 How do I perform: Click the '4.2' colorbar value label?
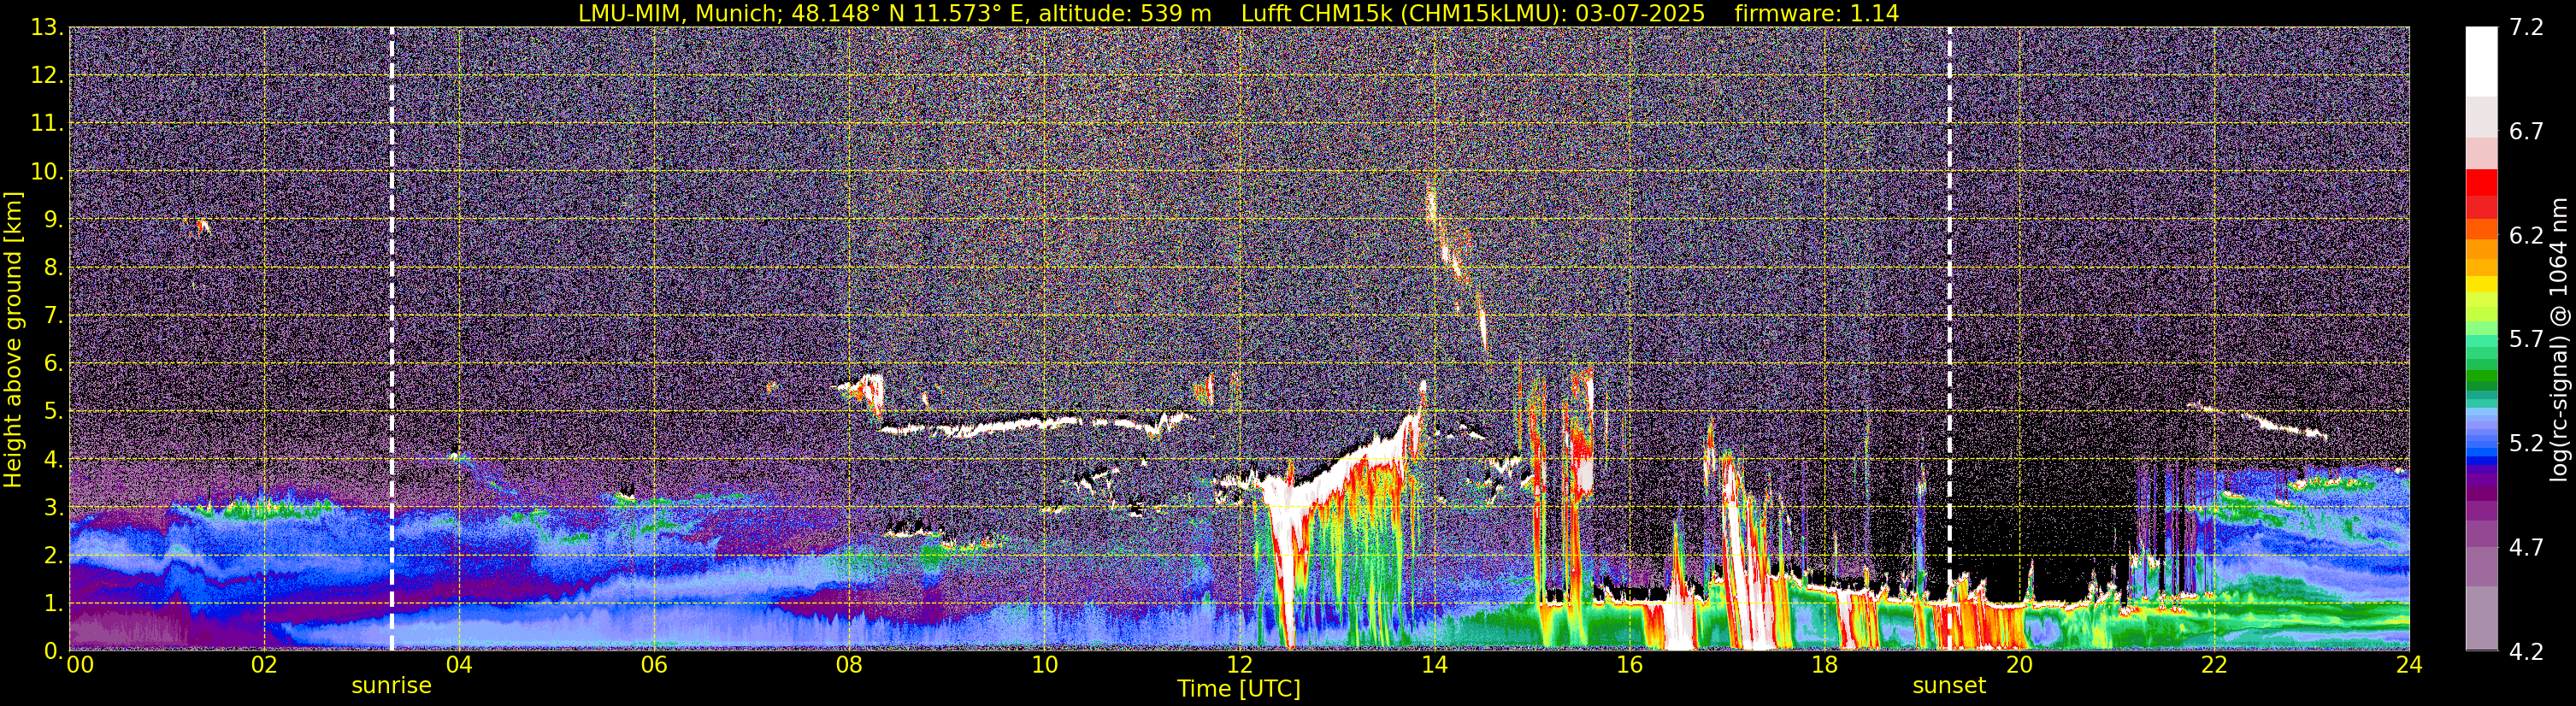tap(2526, 652)
